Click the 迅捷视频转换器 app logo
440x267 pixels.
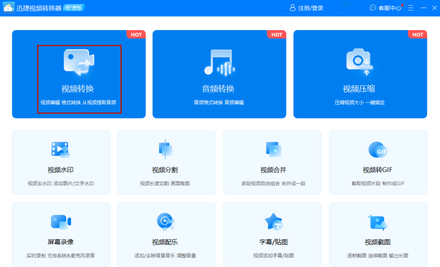click(x=8, y=8)
